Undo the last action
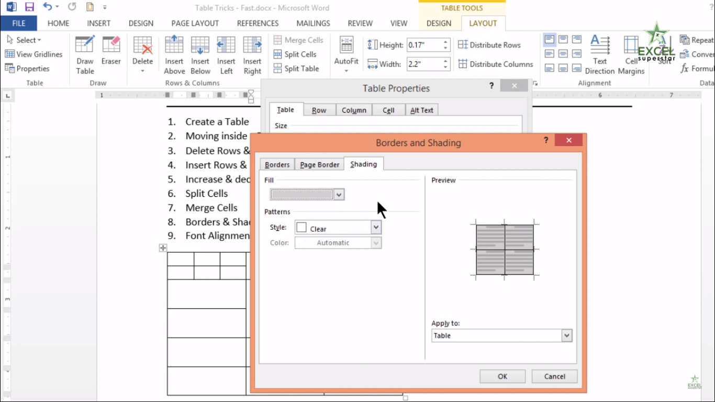The width and height of the screenshot is (715, 402). point(48,7)
